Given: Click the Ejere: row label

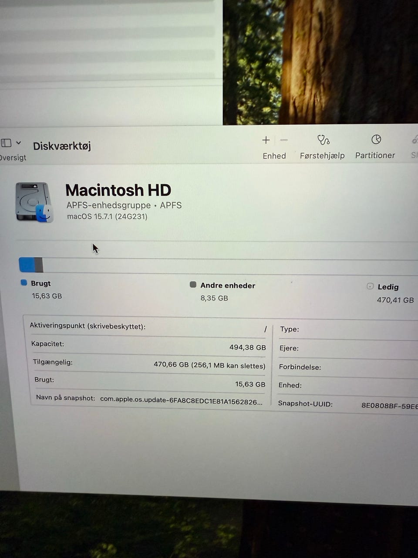Looking at the screenshot, I should click(289, 348).
